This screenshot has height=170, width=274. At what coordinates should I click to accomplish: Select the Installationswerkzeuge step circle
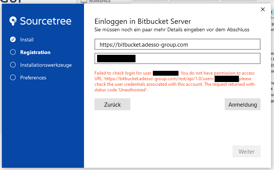tap(13, 65)
